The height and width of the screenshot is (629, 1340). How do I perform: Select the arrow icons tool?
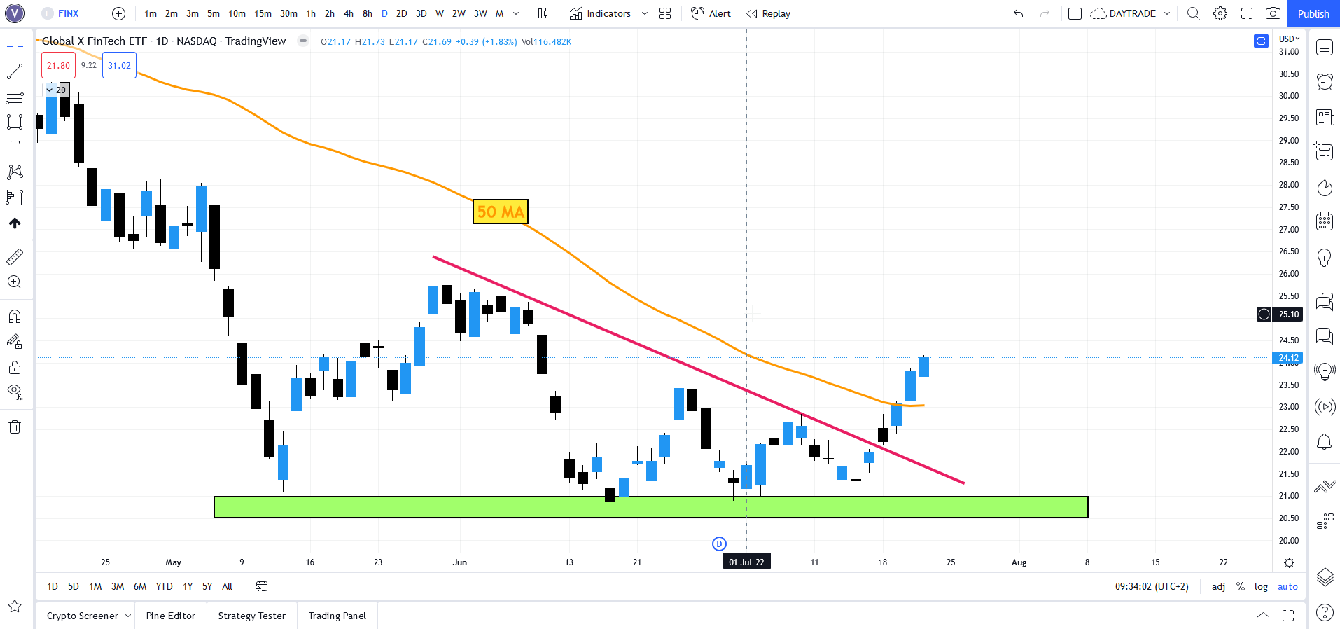click(15, 223)
